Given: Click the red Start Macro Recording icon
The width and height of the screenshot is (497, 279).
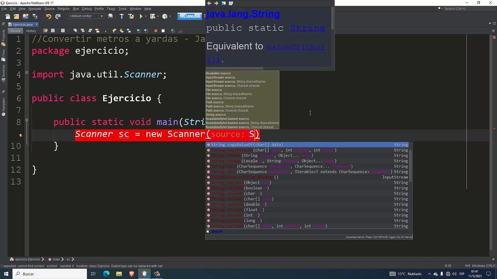Looking at the screenshot, I should tap(156, 31).
